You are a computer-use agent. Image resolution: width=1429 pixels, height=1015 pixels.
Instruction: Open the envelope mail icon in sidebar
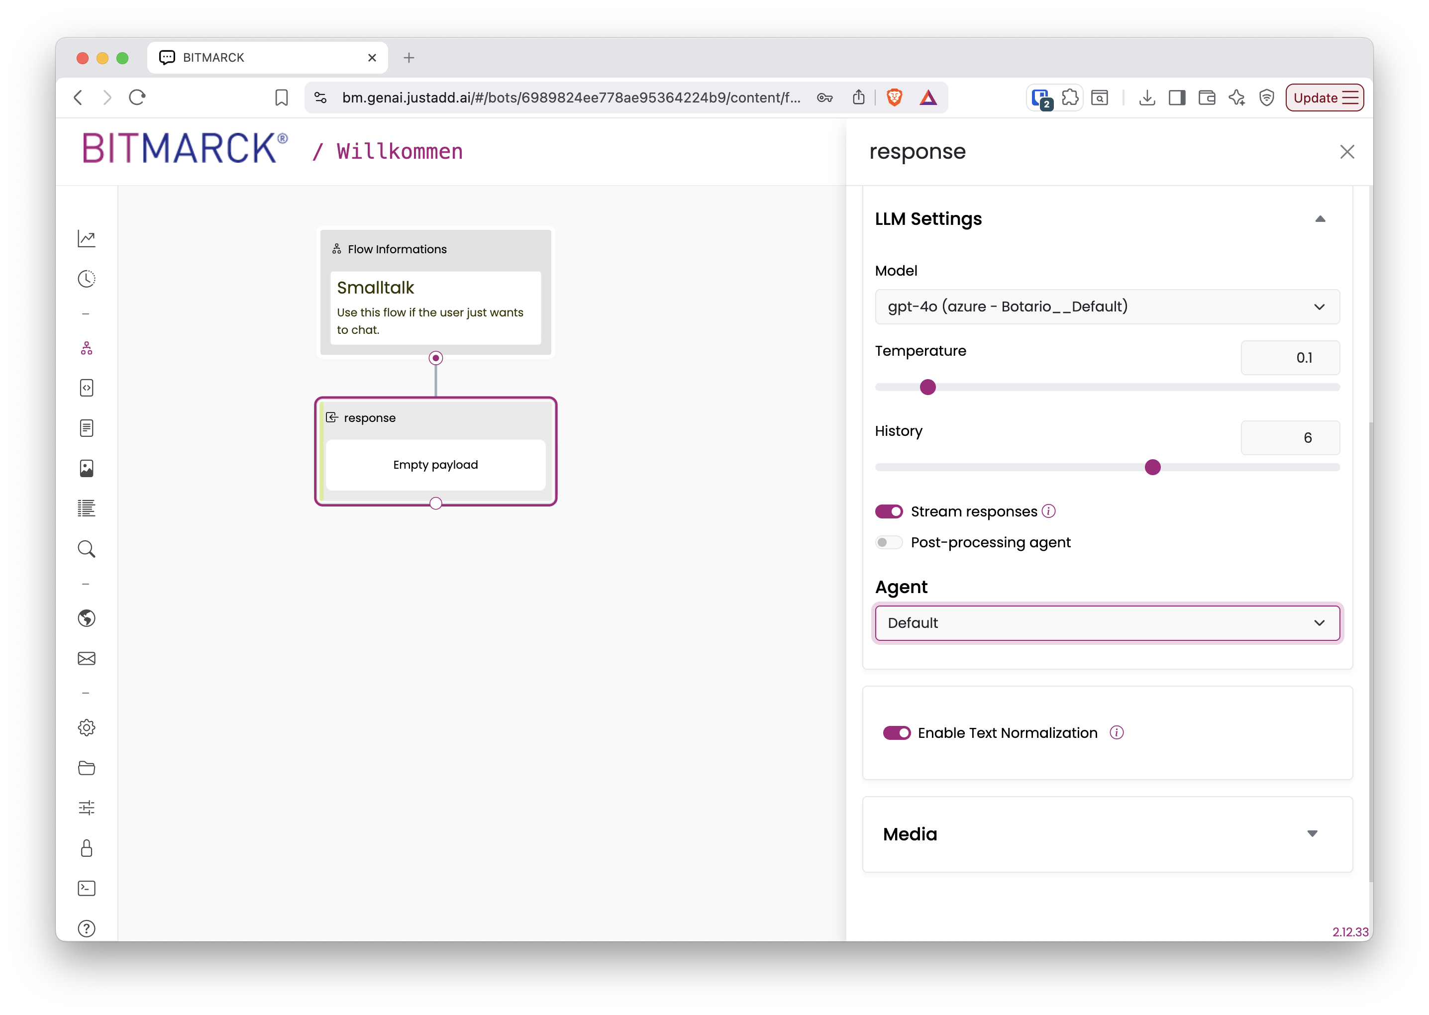point(86,658)
